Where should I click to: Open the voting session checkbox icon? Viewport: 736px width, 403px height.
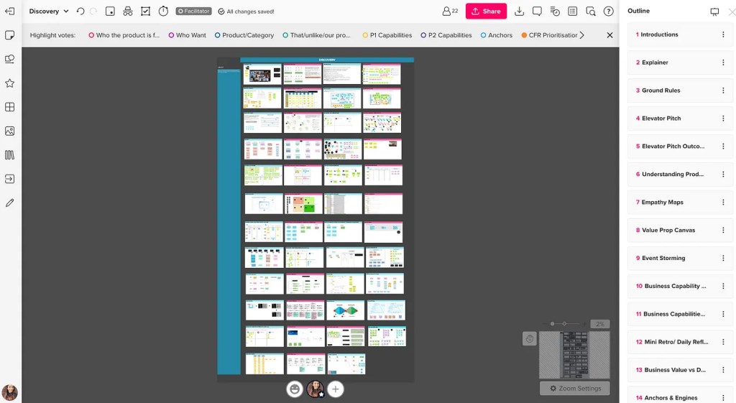(145, 11)
